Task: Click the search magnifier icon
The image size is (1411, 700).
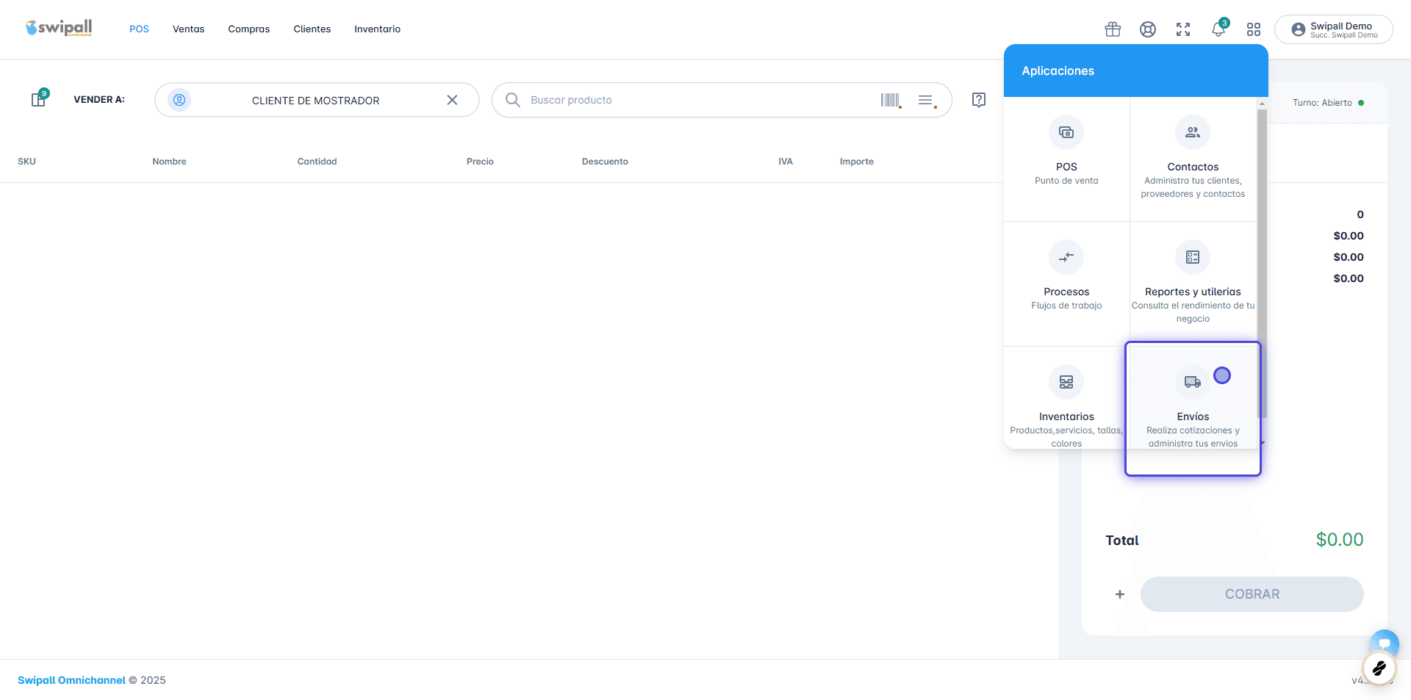Action: click(513, 100)
